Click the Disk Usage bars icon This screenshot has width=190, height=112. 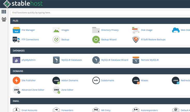click(136, 30)
